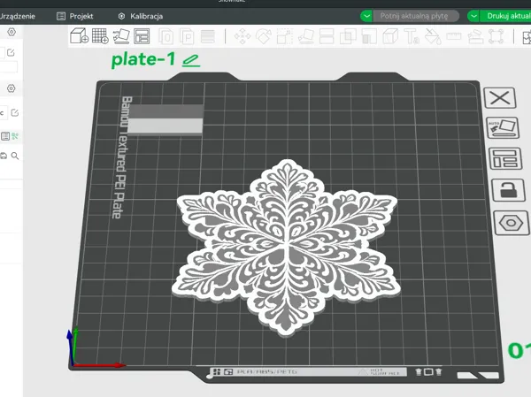Screen dimensions: 531x397
Task: Click the search magnifier icon in sidebar
Action: [x=15, y=156]
